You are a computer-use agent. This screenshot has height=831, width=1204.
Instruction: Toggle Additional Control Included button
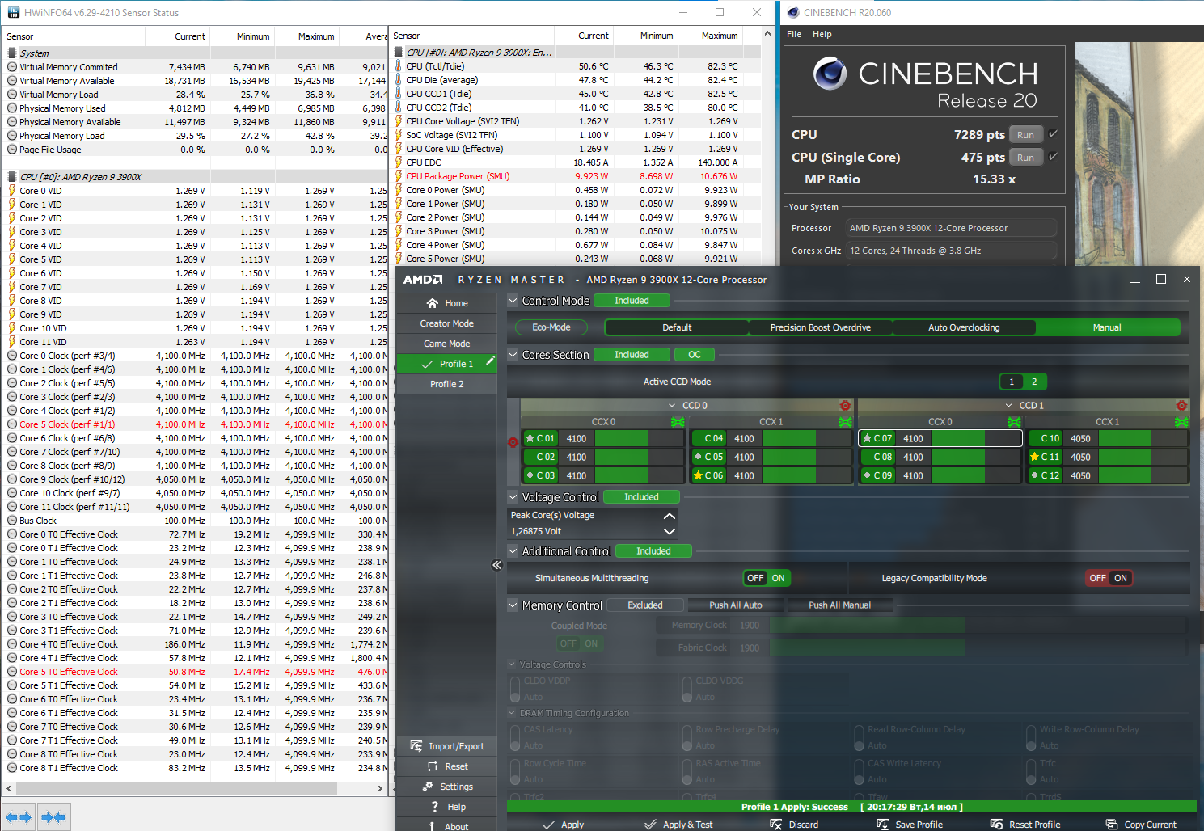(x=653, y=551)
